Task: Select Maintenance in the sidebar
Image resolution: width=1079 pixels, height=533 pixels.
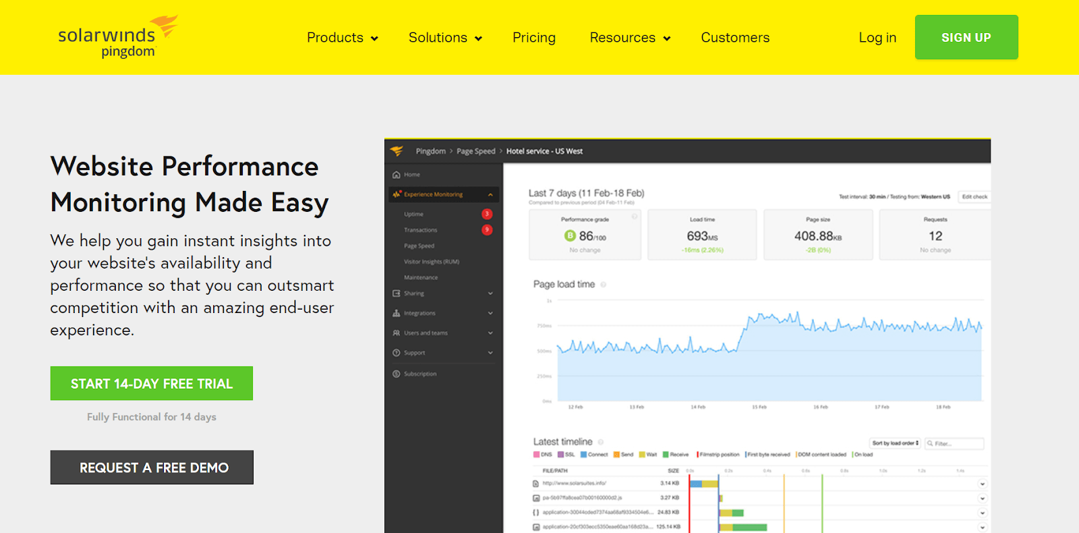Action: click(x=421, y=278)
